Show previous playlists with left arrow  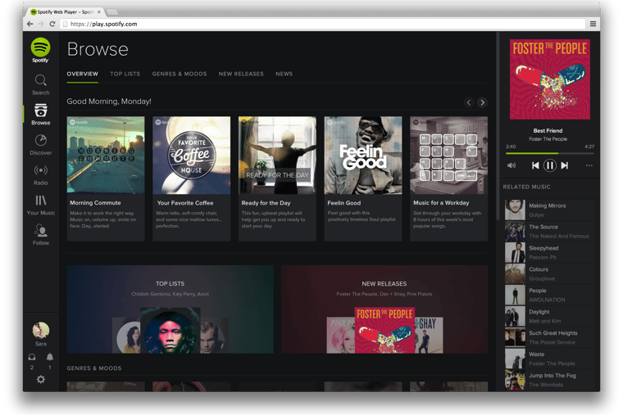tap(469, 102)
